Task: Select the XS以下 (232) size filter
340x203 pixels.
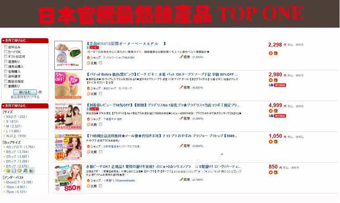Action: [x=16, y=116]
